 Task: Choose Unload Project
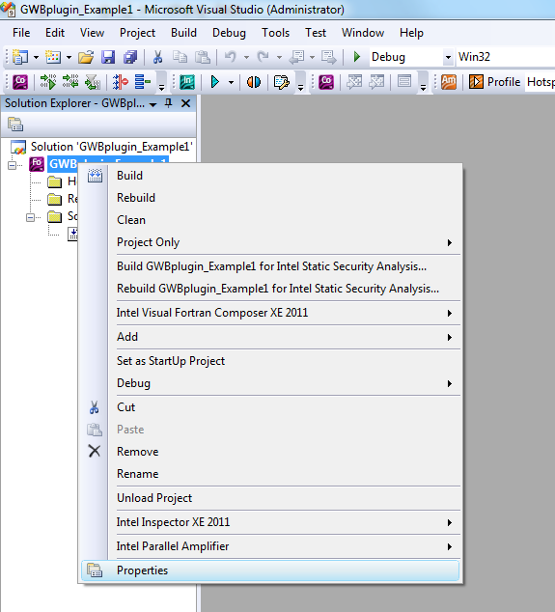tap(270, 498)
